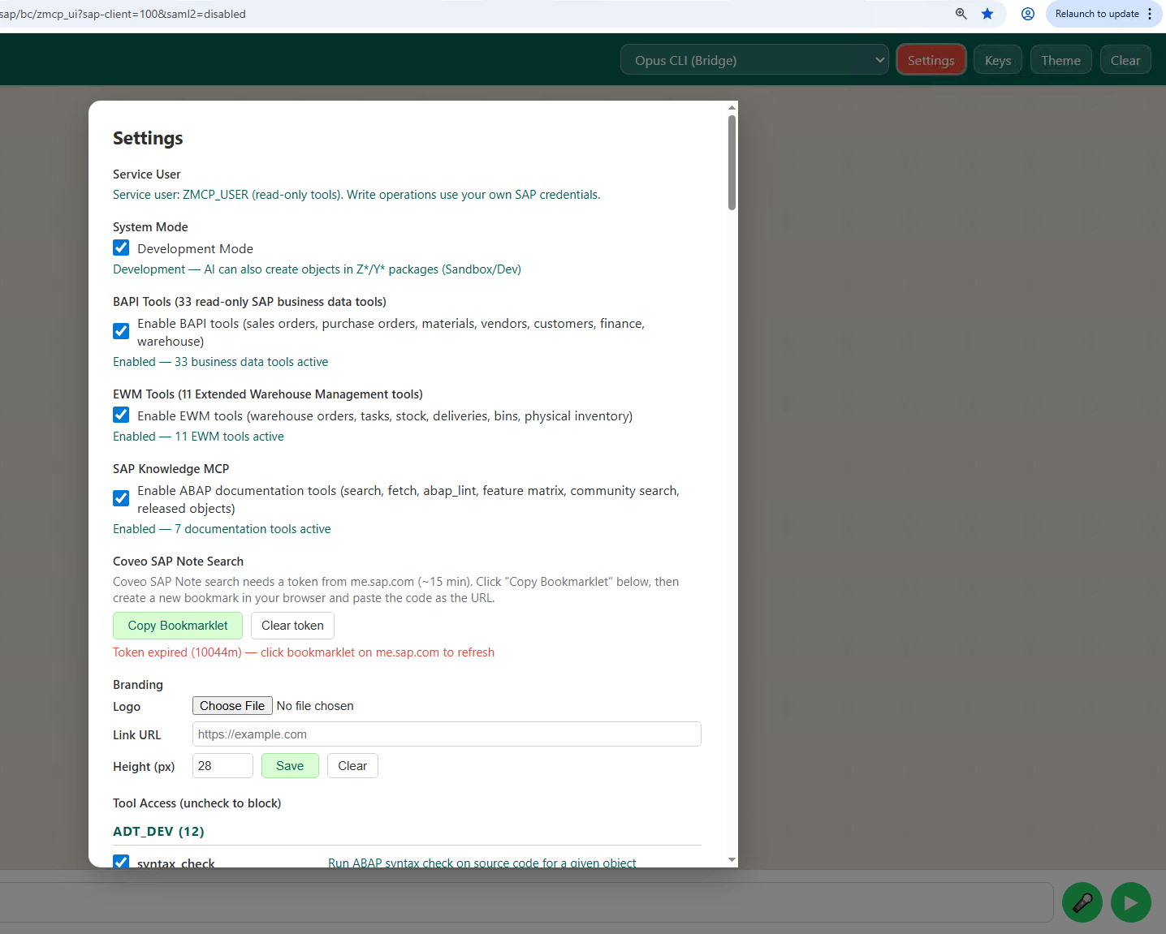The width and height of the screenshot is (1166, 934).
Task: Uncheck Enable ABAP documentation tools checkbox
Action: (121, 498)
